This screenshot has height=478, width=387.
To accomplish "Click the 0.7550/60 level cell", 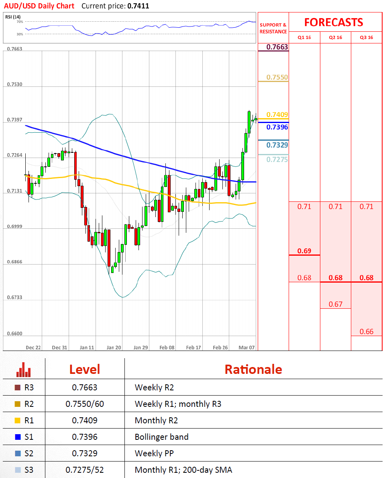I will (x=85, y=404).
